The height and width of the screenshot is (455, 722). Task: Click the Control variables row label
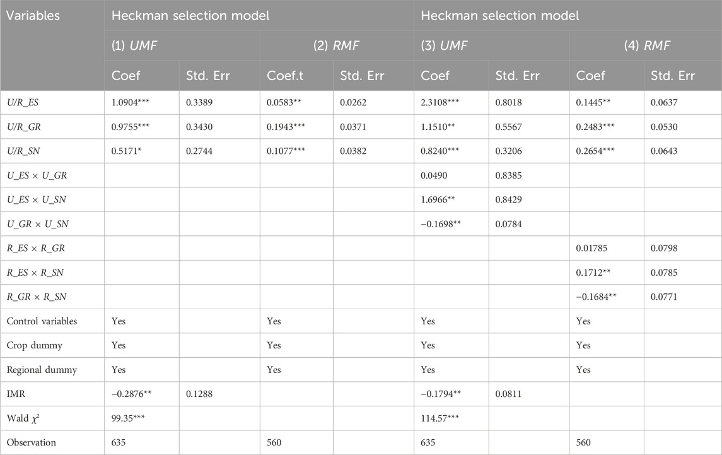[42, 321]
